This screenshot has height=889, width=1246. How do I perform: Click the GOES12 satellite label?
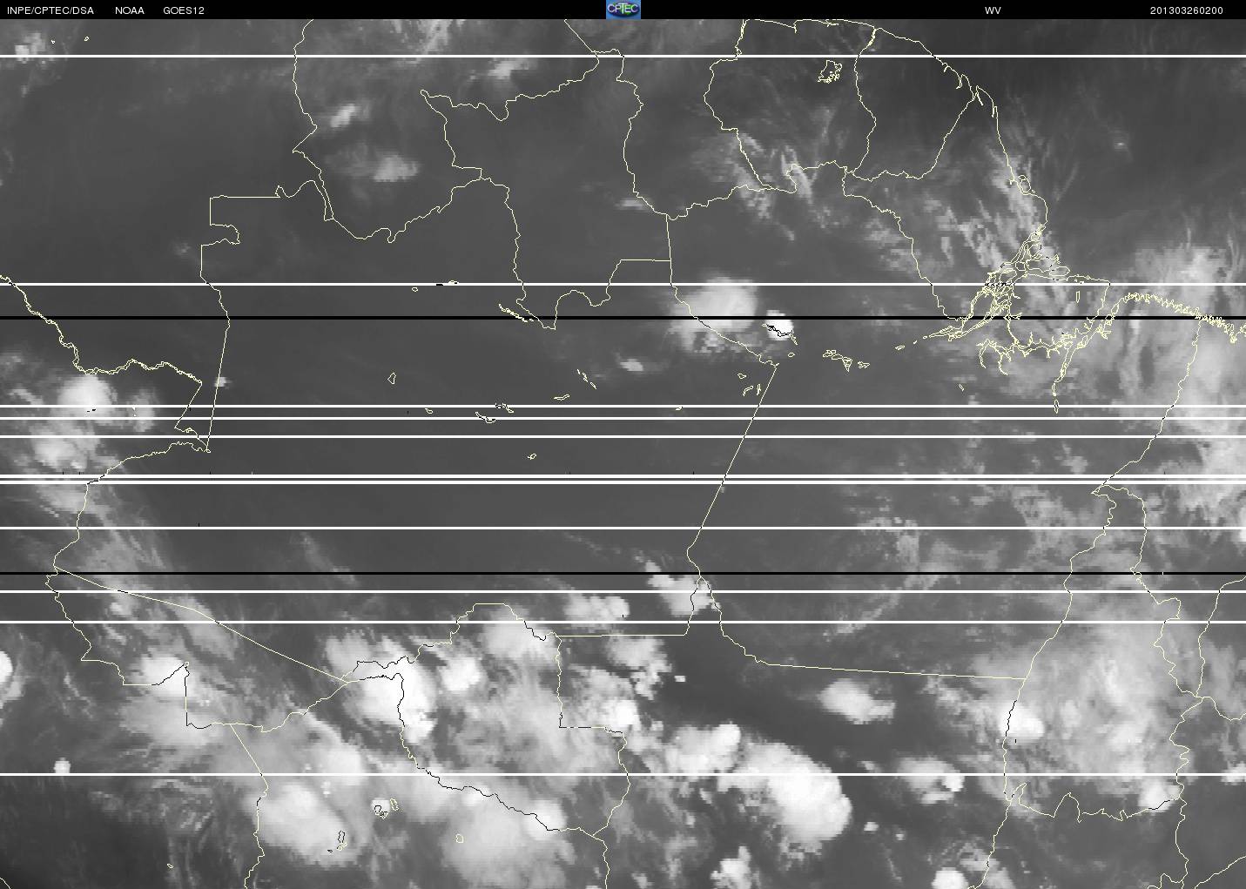tap(184, 10)
